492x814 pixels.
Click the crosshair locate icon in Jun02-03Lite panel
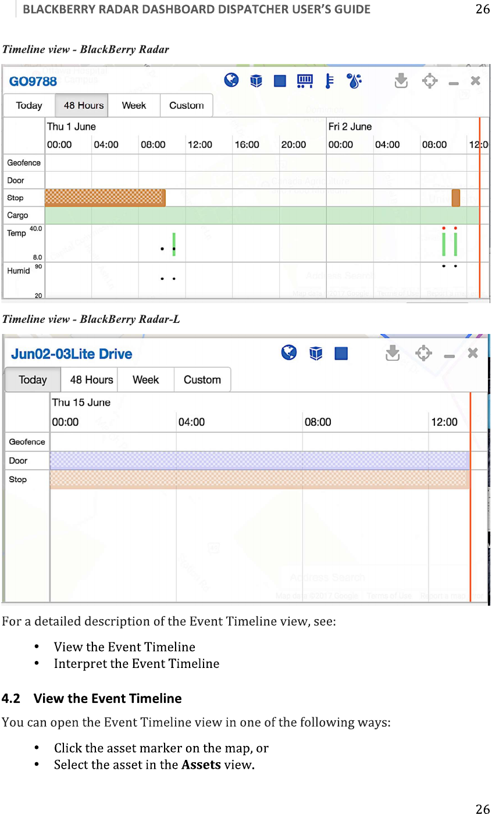(424, 353)
